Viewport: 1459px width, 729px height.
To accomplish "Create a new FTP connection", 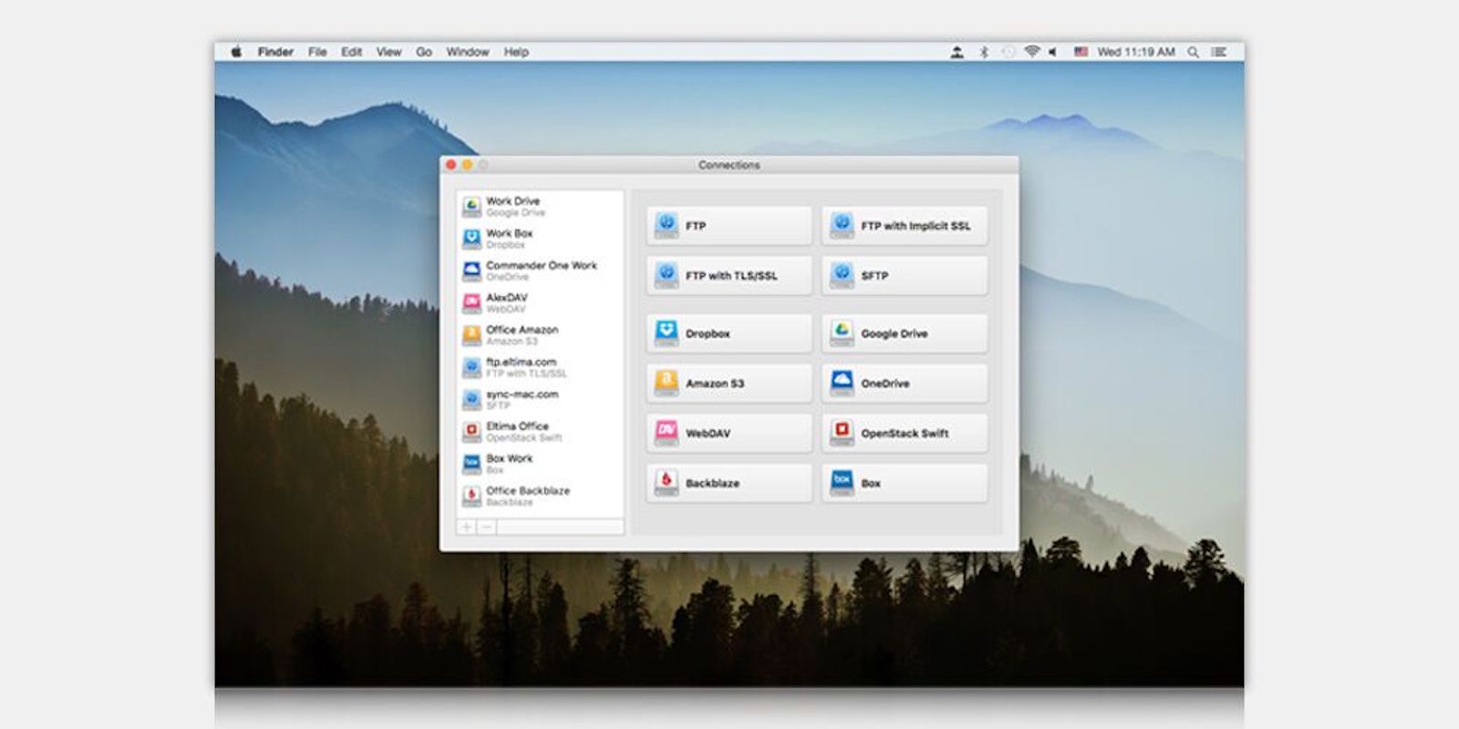I will [x=729, y=225].
